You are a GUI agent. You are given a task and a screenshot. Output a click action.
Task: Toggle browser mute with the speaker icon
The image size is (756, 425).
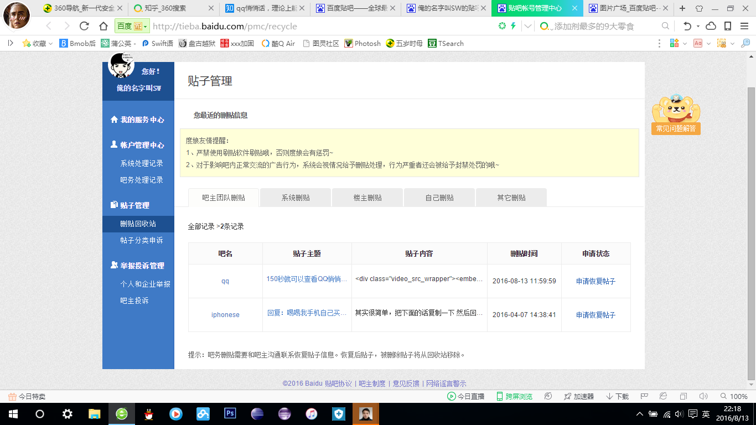704,396
